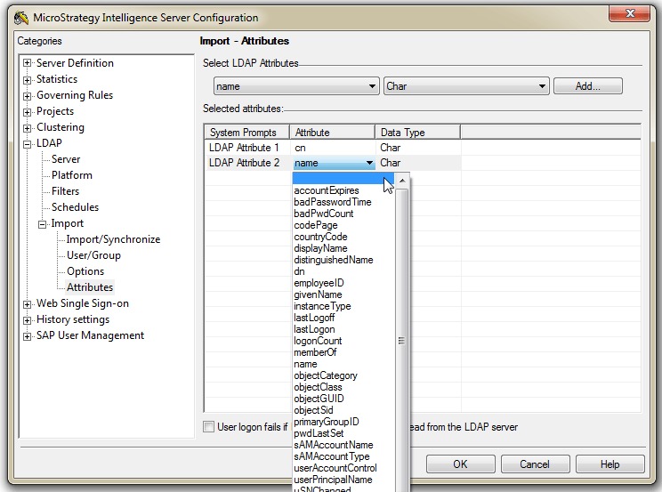Choose codePage from the list
662x492 pixels.
316,225
